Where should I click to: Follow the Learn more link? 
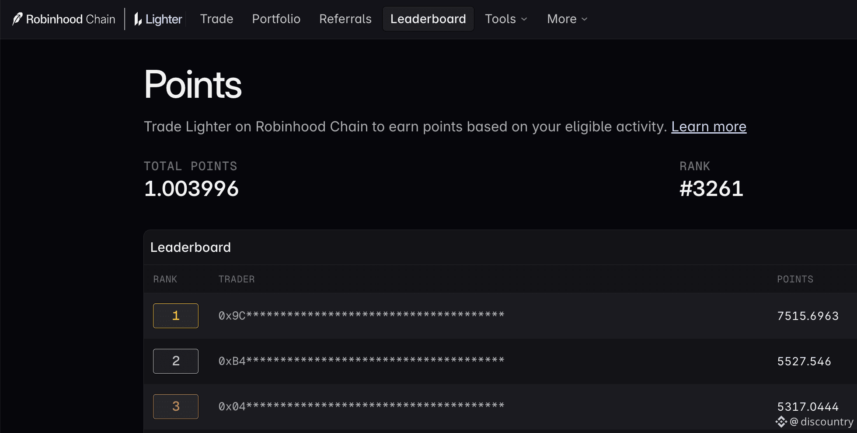pyautogui.click(x=709, y=127)
